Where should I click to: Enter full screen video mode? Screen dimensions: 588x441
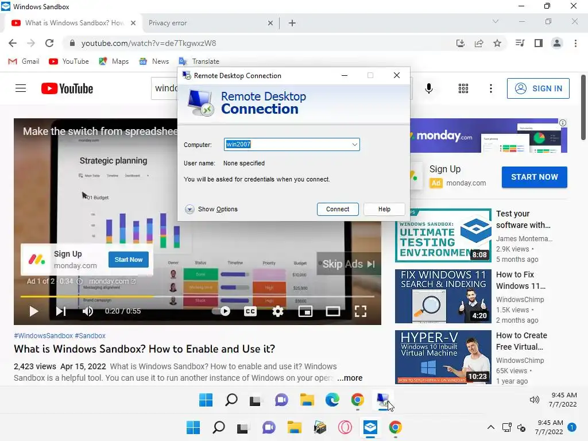(x=361, y=311)
